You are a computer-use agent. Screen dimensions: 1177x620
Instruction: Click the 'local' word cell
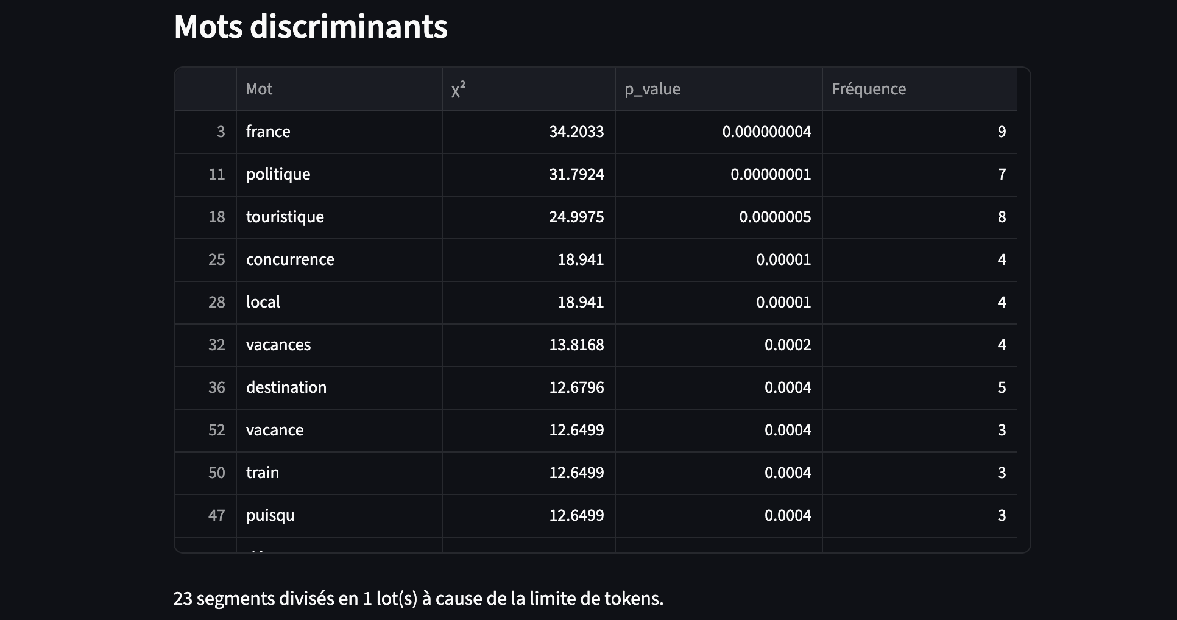pos(339,302)
